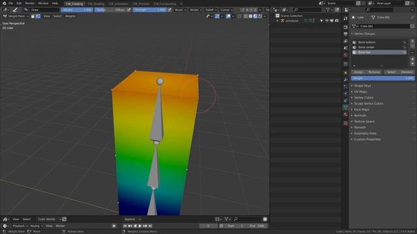
Task: Toggle armature render camera icon
Action: (337, 21)
